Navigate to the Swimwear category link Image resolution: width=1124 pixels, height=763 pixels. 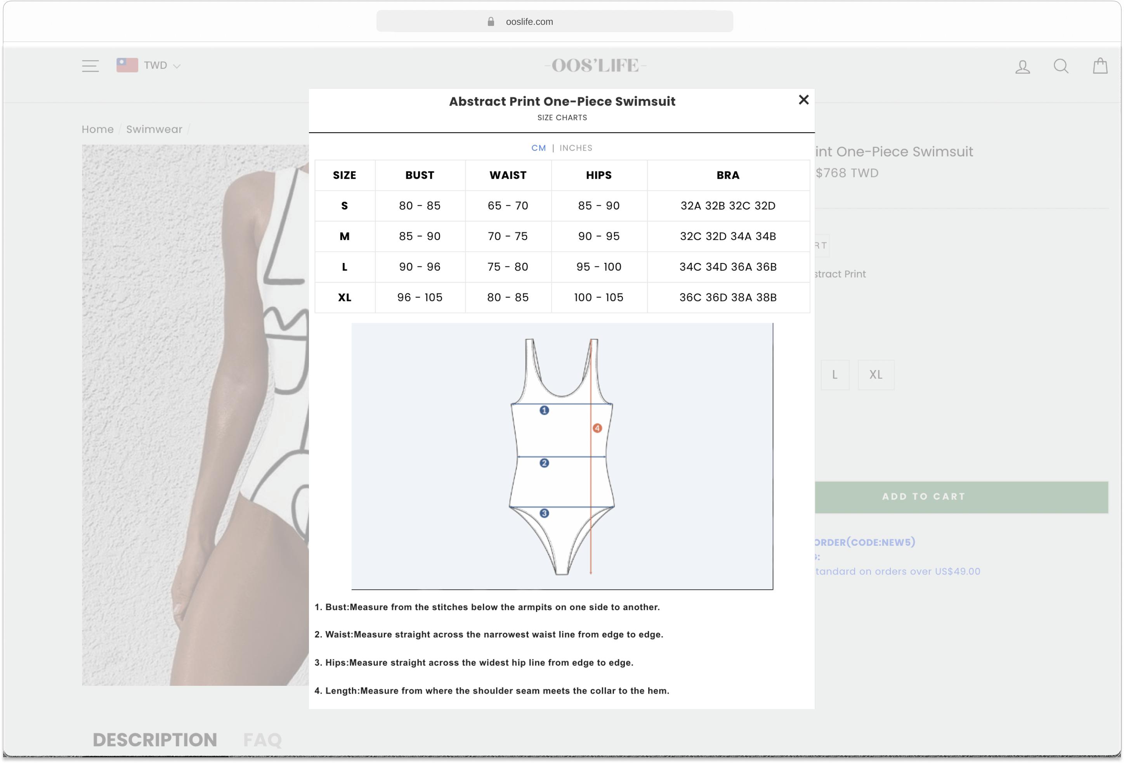(x=154, y=129)
